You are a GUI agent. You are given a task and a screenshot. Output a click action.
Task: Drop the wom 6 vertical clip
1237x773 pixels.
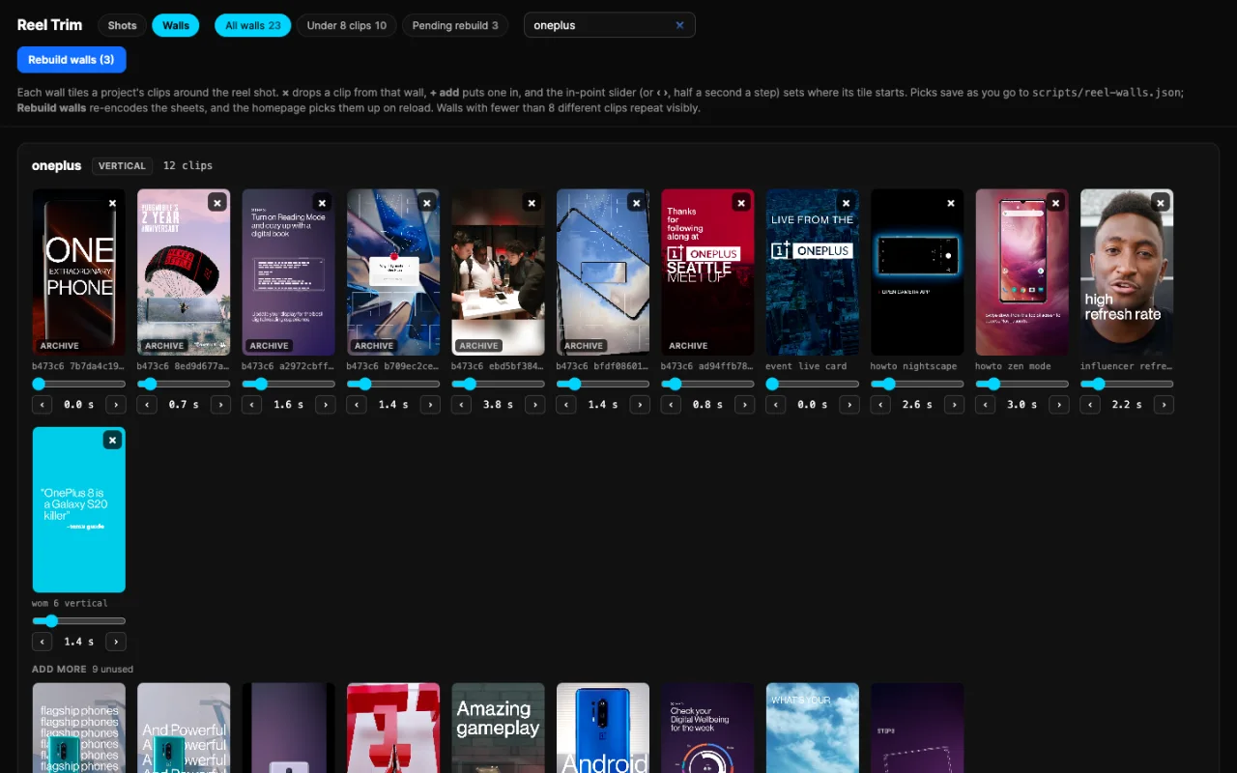112,441
